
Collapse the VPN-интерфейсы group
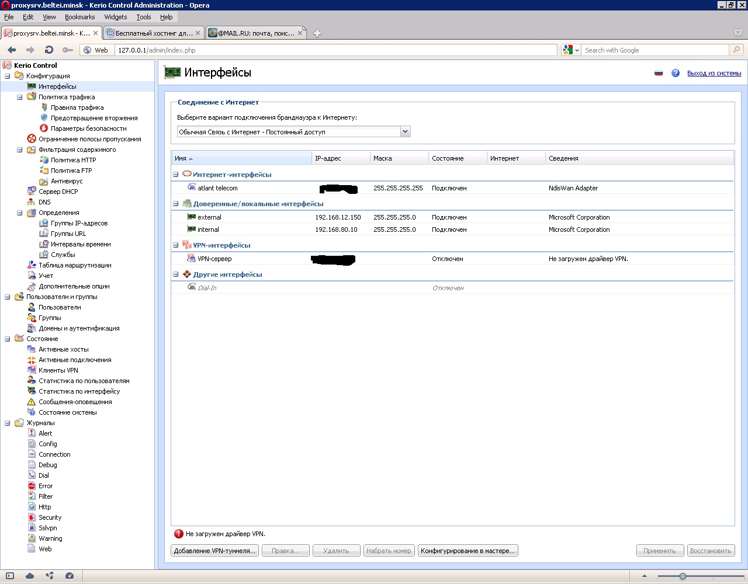click(x=175, y=245)
